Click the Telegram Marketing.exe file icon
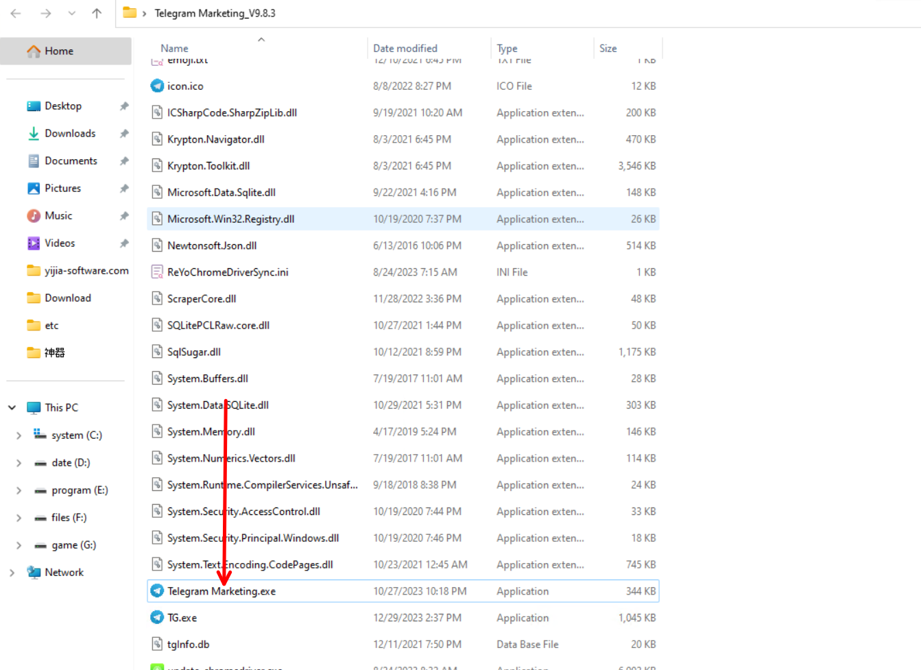 (x=157, y=591)
